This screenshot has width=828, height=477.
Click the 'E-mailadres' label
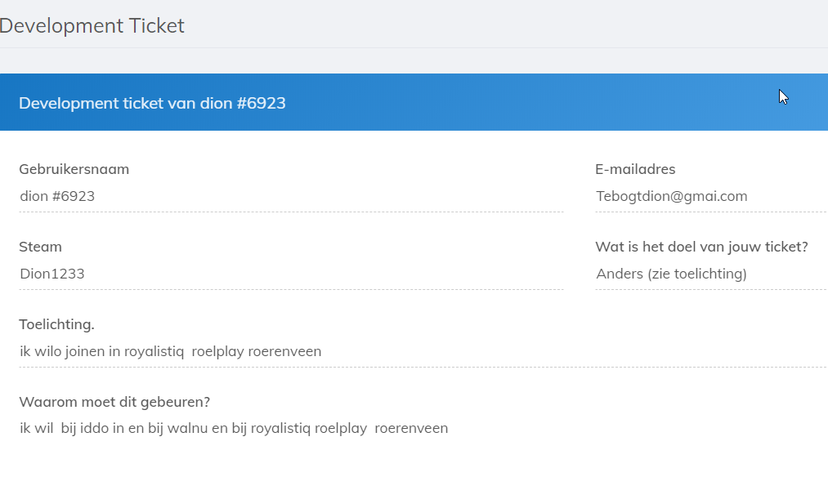click(635, 169)
